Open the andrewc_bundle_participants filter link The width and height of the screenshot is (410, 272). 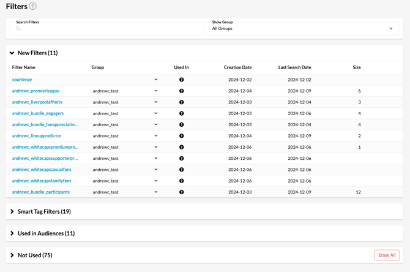coord(41,192)
